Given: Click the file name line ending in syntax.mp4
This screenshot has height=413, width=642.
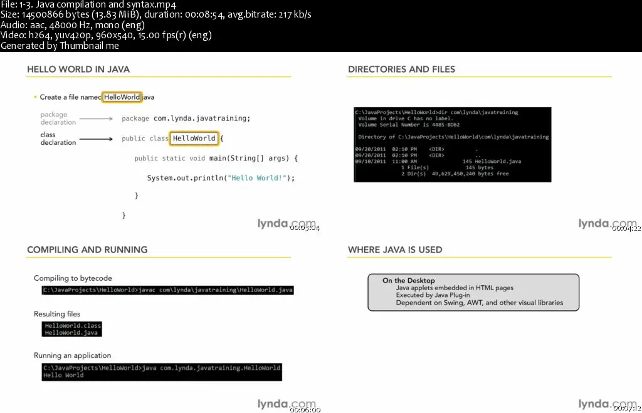Looking at the screenshot, I should [x=88, y=5].
